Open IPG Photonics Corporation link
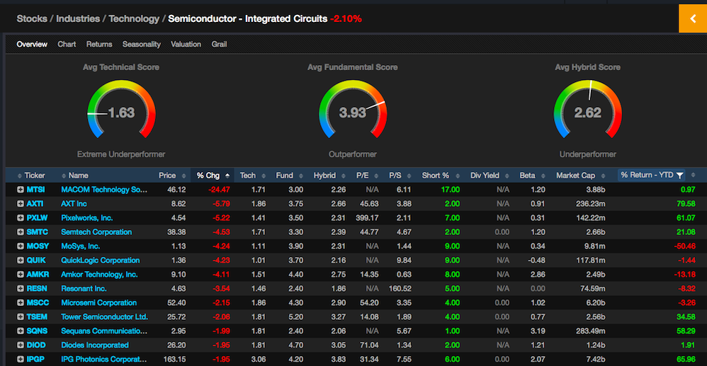This screenshot has width=707, height=366. (104, 359)
